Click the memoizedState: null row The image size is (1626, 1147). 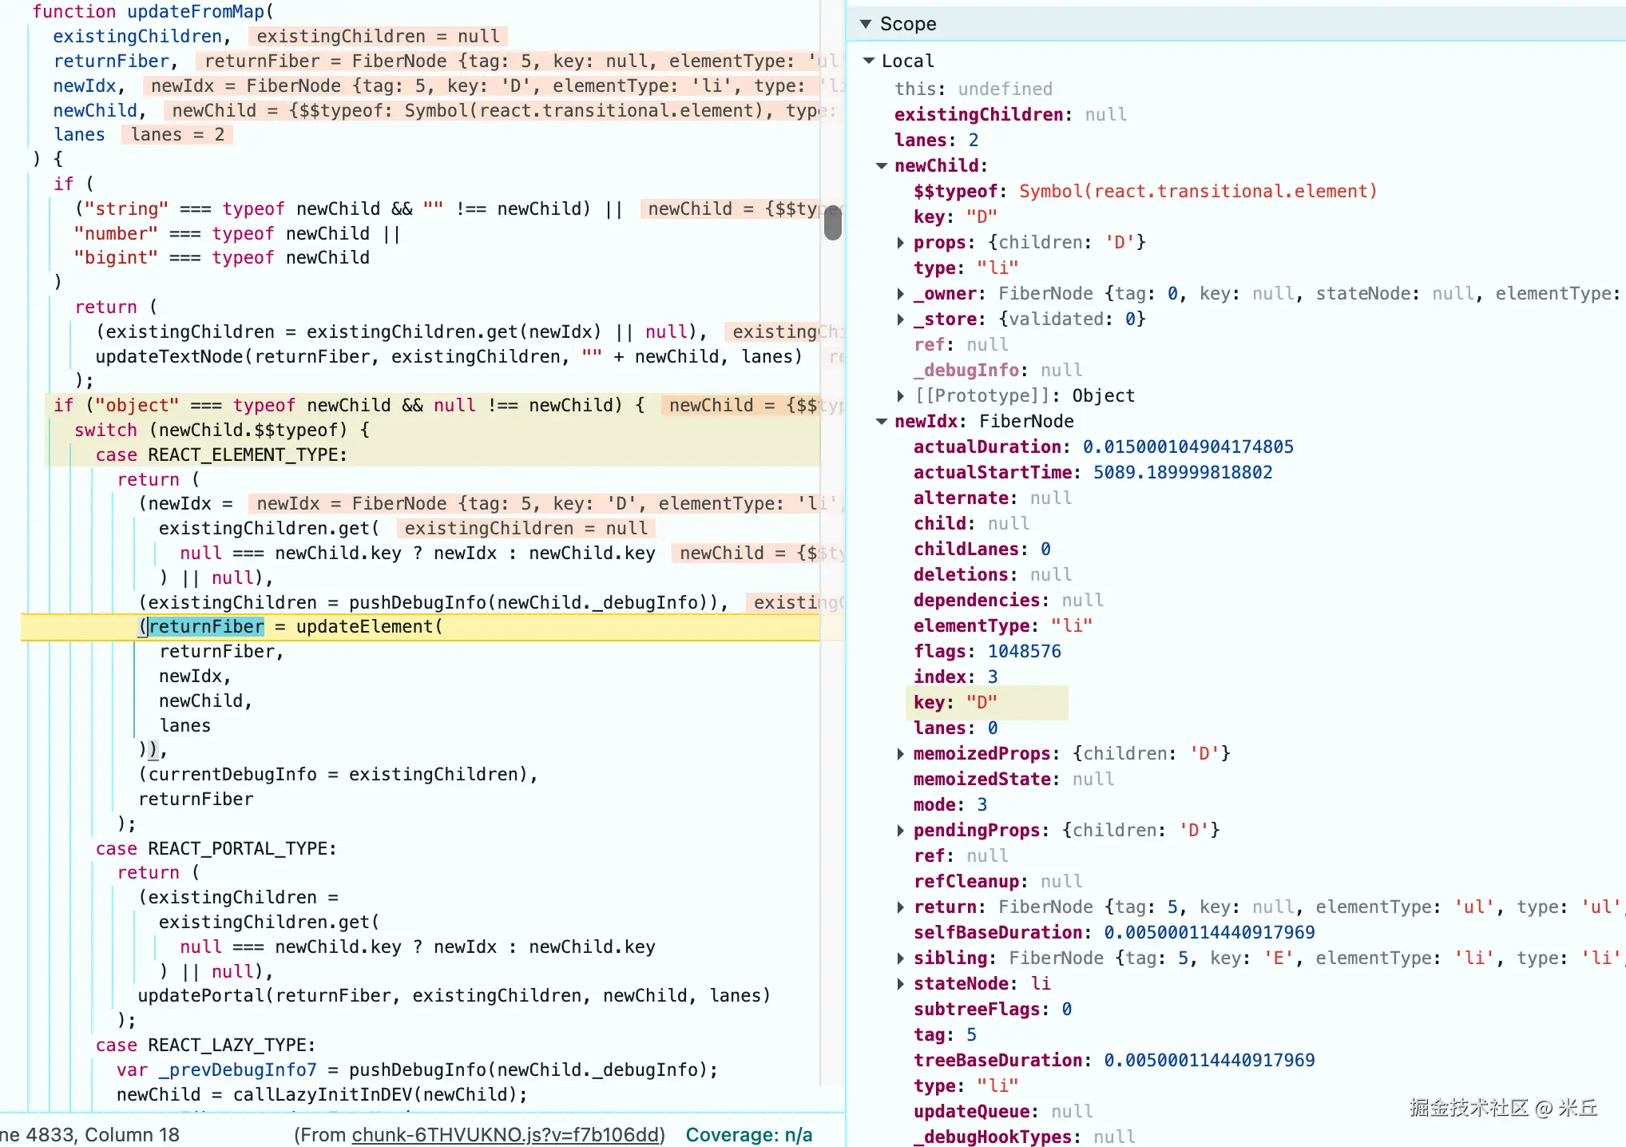(x=1013, y=779)
